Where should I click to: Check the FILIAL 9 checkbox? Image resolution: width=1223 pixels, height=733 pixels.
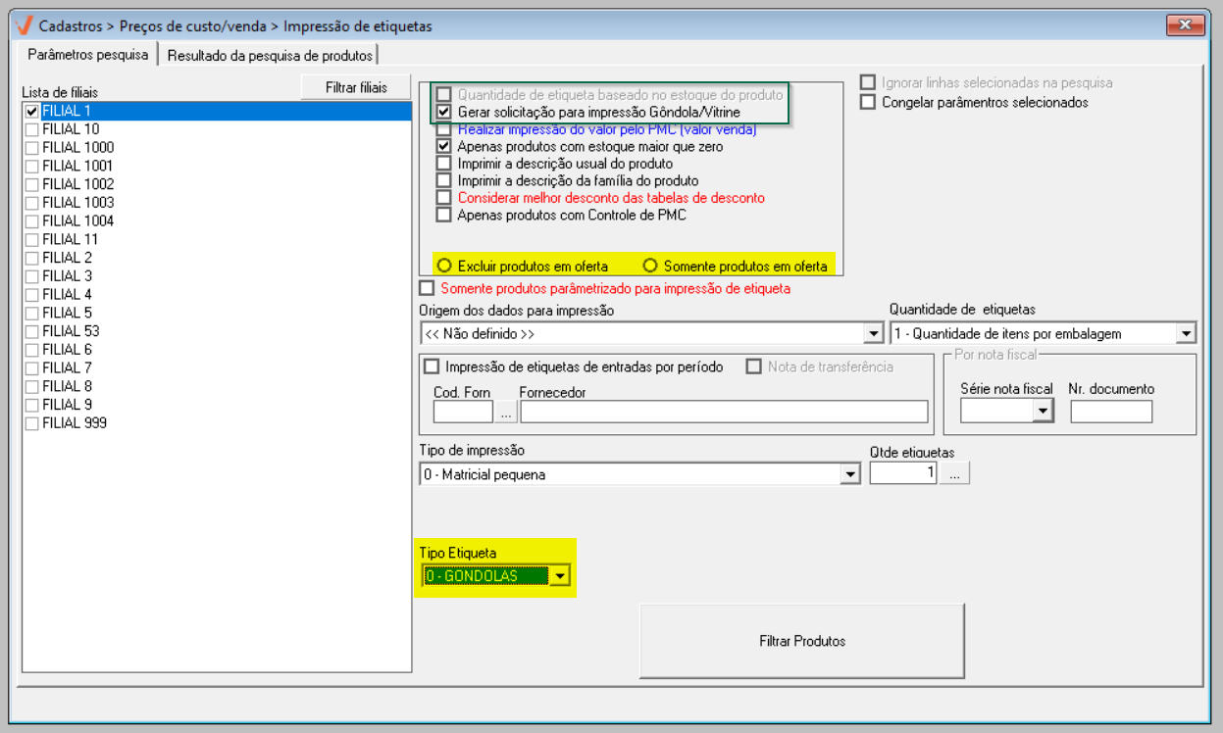[32, 405]
